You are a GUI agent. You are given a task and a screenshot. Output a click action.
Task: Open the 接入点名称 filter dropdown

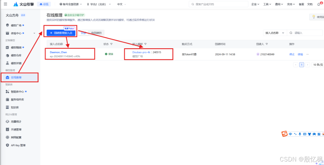(275, 33)
